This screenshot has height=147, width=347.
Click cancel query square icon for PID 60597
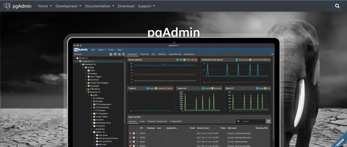[x=134, y=142]
